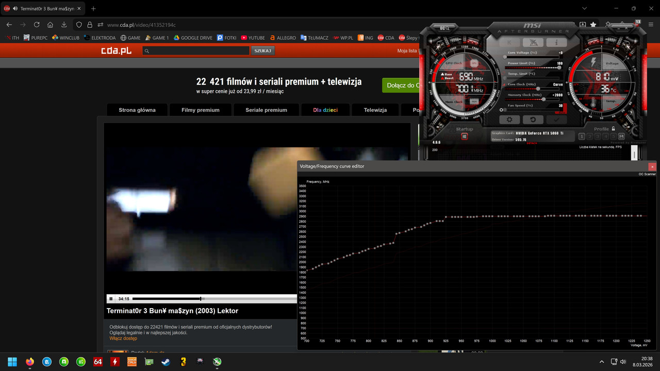The image size is (660, 371).
Task: Open the list all tabs dropdown
Action: (x=584, y=8)
